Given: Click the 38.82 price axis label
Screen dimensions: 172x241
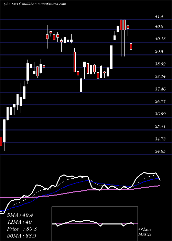Looking at the screenshot, I should tap(160, 64).
